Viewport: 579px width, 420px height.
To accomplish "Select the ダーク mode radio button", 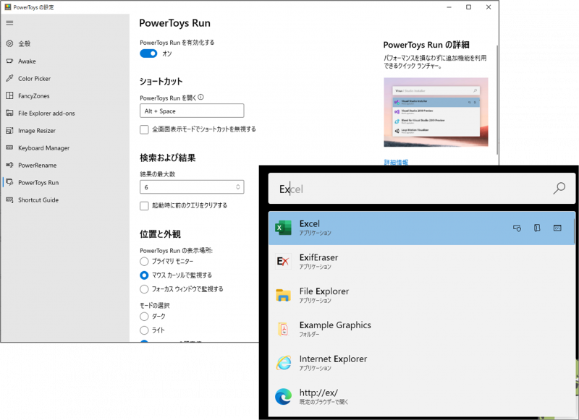I will click(x=144, y=317).
